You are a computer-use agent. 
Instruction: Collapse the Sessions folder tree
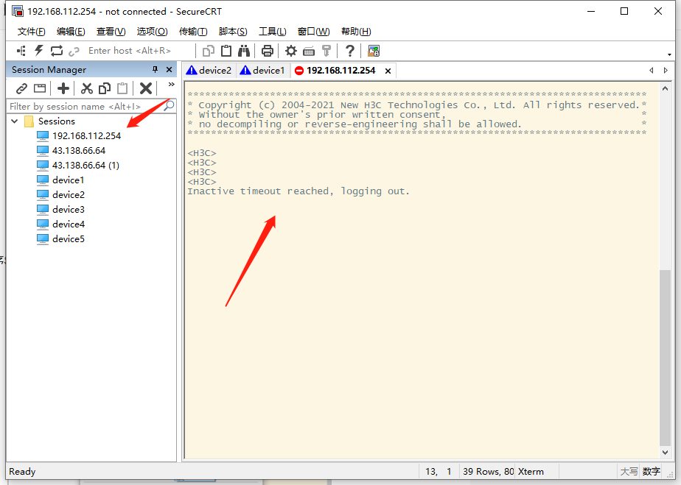click(14, 121)
